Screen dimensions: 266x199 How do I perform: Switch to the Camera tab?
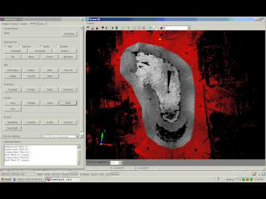click(24, 24)
